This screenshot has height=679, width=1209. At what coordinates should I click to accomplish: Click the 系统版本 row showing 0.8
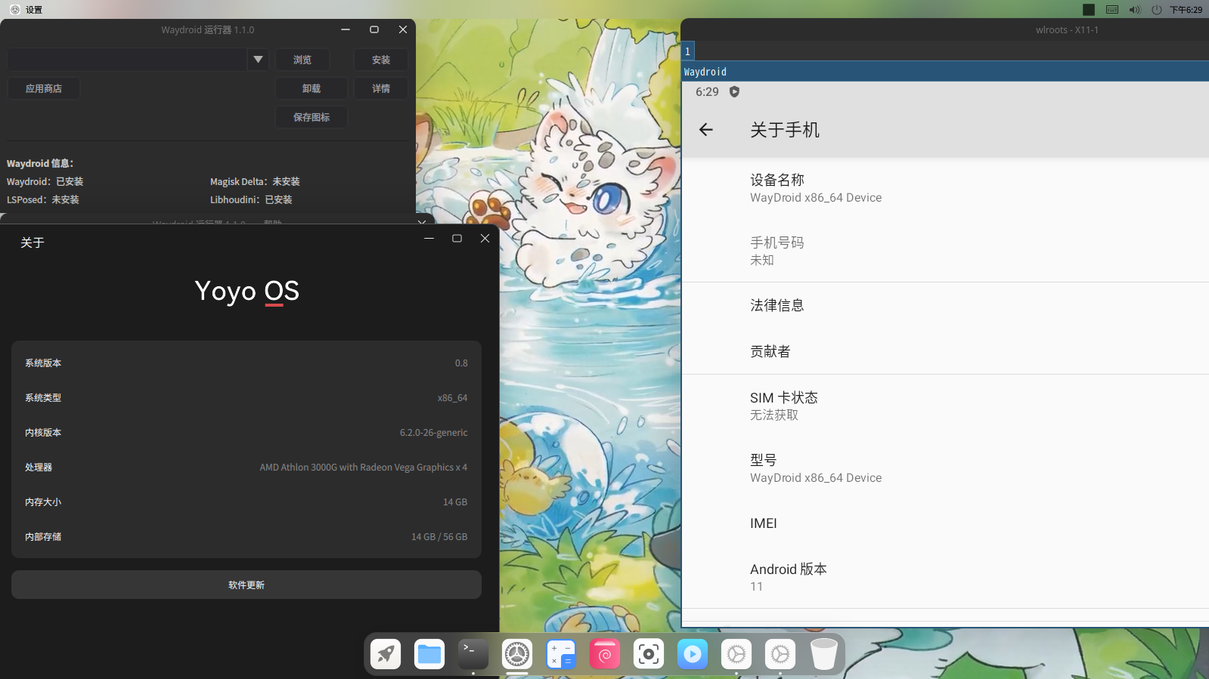click(246, 363)
